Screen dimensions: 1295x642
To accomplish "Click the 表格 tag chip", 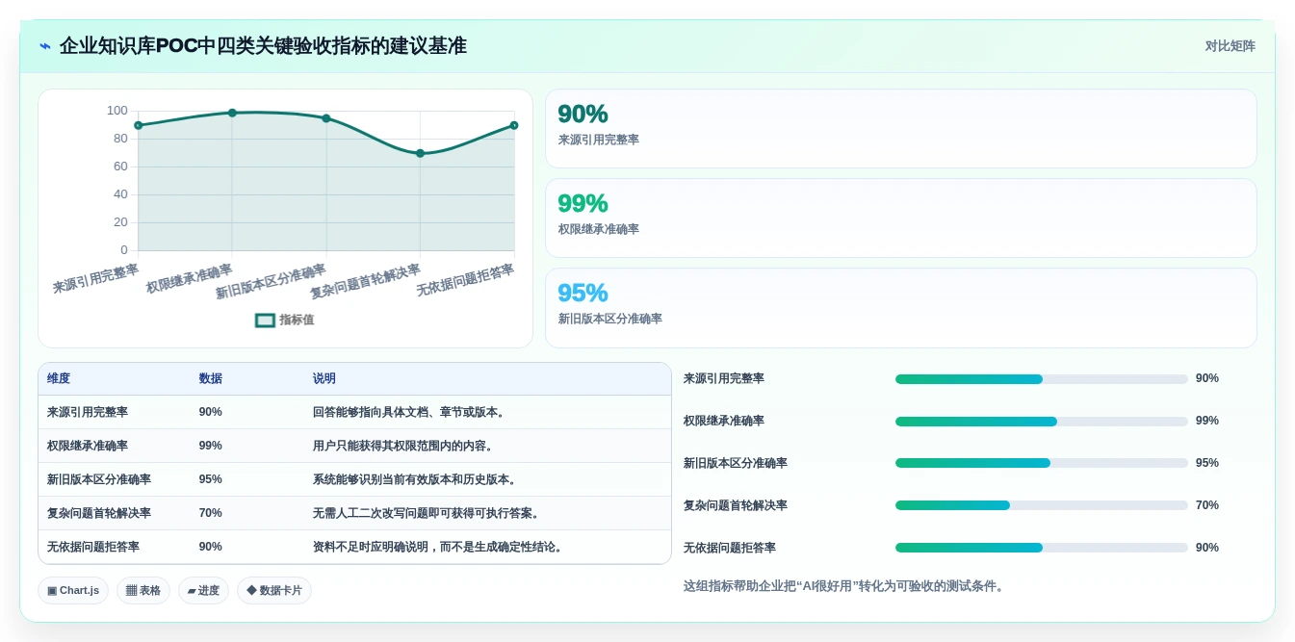I will click(143, 591).
